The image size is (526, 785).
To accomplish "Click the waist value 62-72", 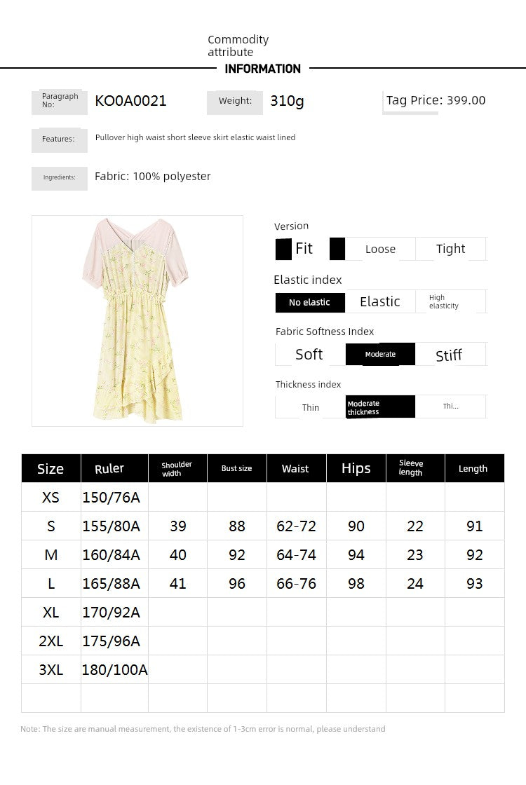I will click(296, 526).
